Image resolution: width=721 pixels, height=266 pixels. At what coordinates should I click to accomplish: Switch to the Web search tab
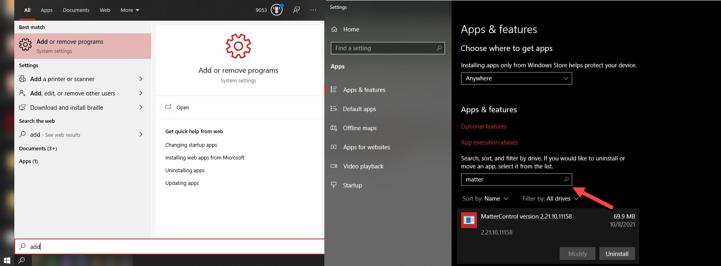pos(105,10)
